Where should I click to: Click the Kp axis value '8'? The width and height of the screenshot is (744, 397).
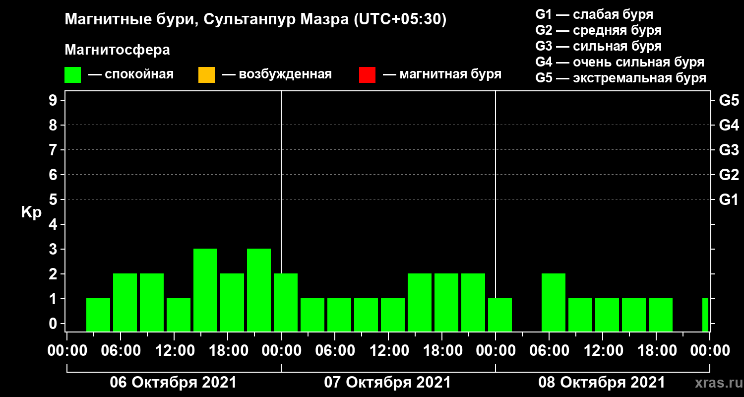54,126
